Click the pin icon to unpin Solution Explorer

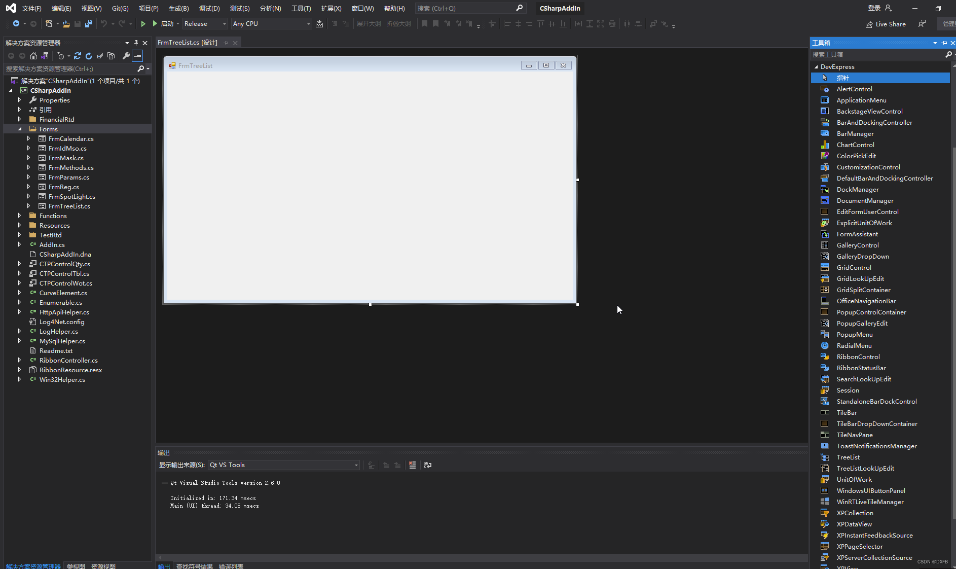coord(136,43)
